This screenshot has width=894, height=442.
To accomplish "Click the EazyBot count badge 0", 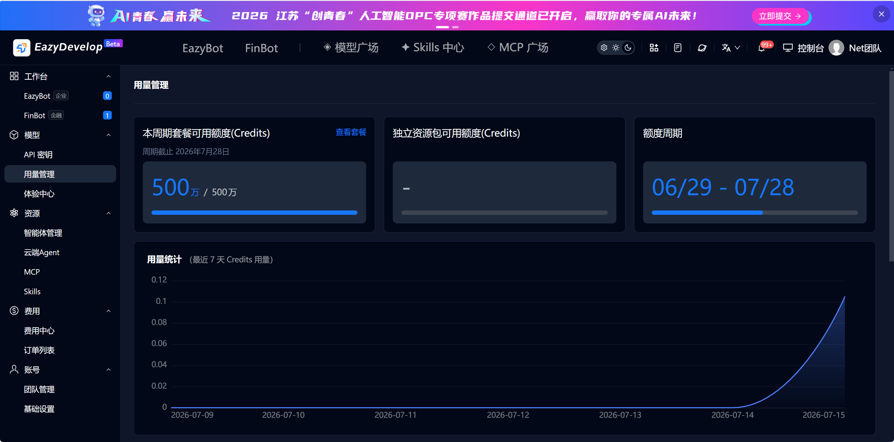I will point(107,96).
